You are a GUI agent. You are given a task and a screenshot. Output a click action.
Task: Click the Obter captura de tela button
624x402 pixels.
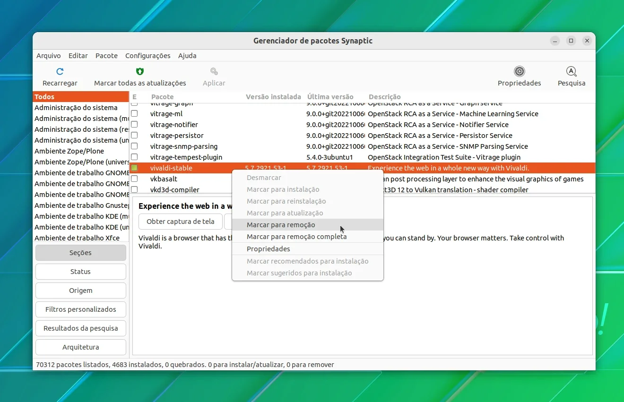coord(181,222)
